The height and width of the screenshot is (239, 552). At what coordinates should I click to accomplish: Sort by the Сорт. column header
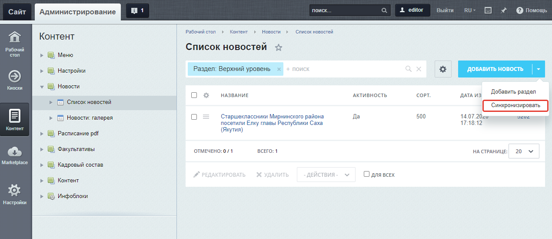[x=423, y=96]
